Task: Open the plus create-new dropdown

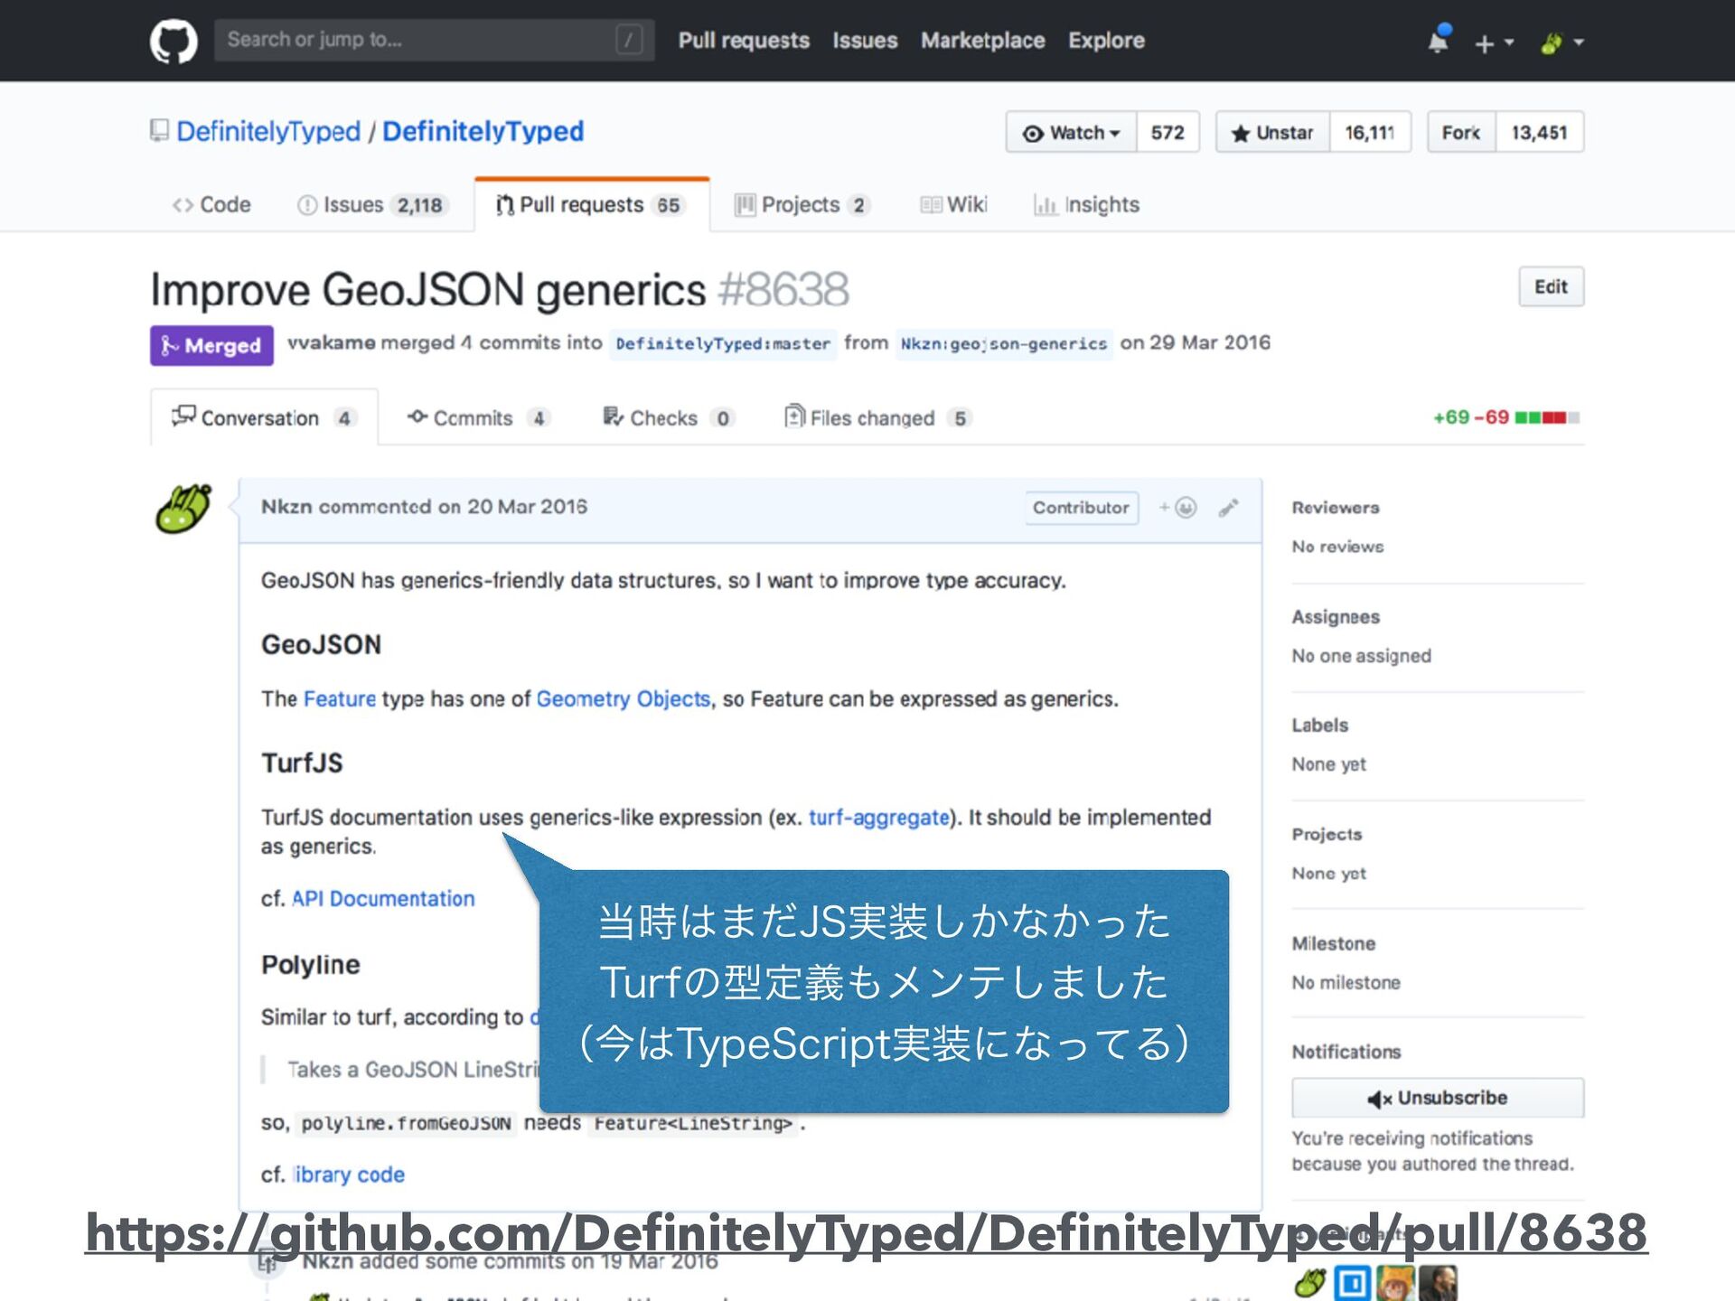Action: (1493, 42)
